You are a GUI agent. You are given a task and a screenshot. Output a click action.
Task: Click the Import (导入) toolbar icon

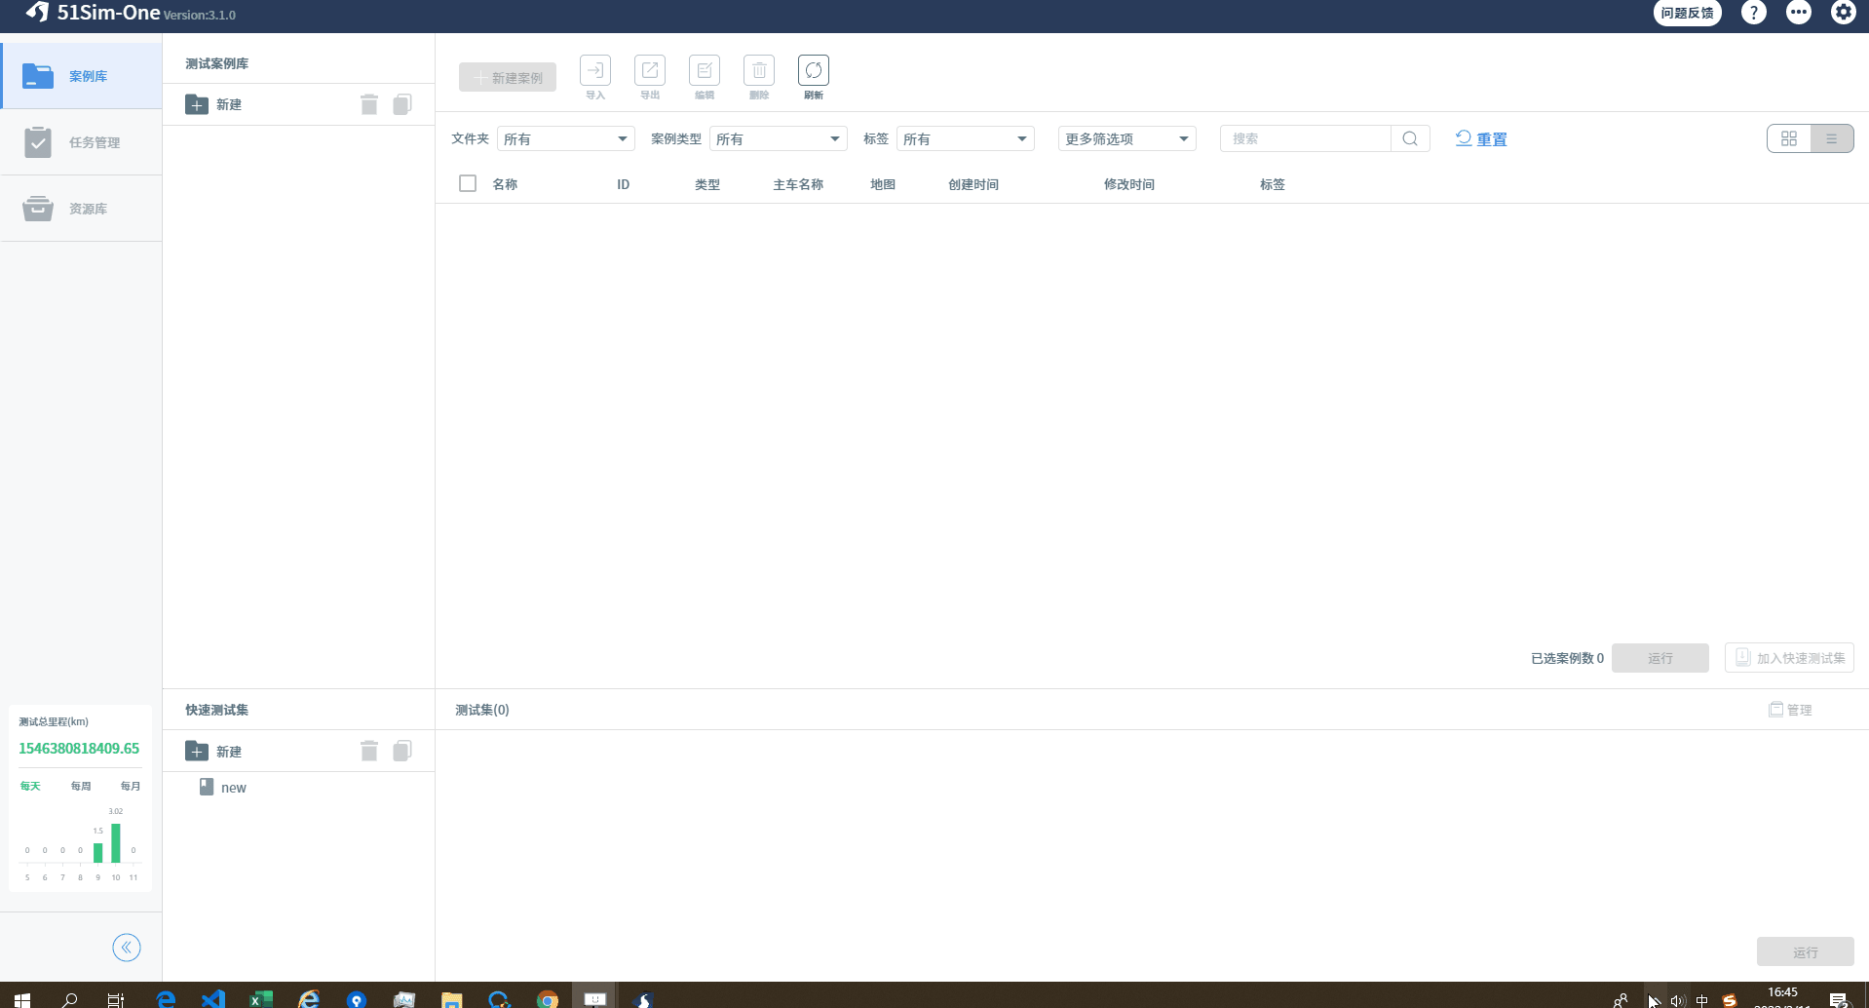[x=594, y=71]
